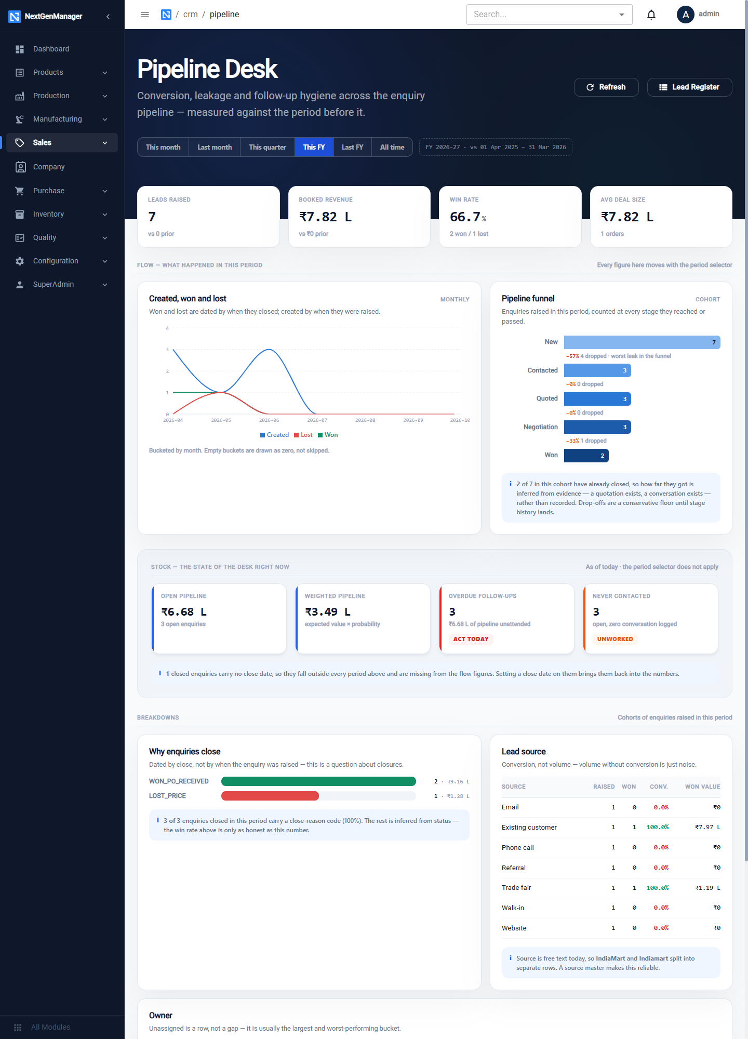Viewport: 748px width, 1039px height.
Task: Select the All time period tab
Action: point(392,147)
